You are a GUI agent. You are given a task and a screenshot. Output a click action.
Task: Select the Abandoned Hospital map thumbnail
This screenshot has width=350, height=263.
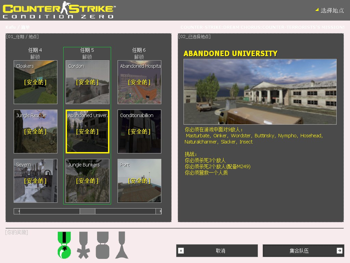point(139,82)
